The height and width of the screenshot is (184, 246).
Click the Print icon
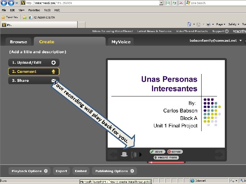(x=208, y=24)
